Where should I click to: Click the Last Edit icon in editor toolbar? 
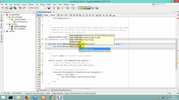58,15
